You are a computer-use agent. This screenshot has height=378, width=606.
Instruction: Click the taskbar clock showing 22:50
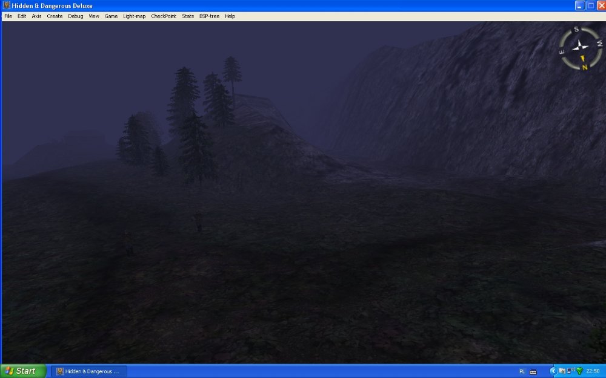(x=593, y=371)
